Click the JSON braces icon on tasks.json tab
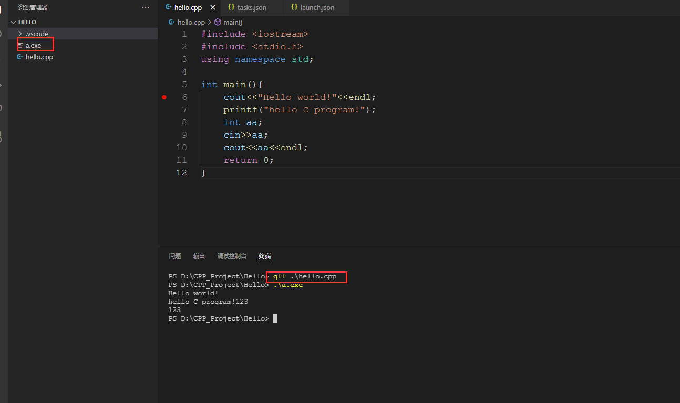680x403 pixels. point(231,7)
